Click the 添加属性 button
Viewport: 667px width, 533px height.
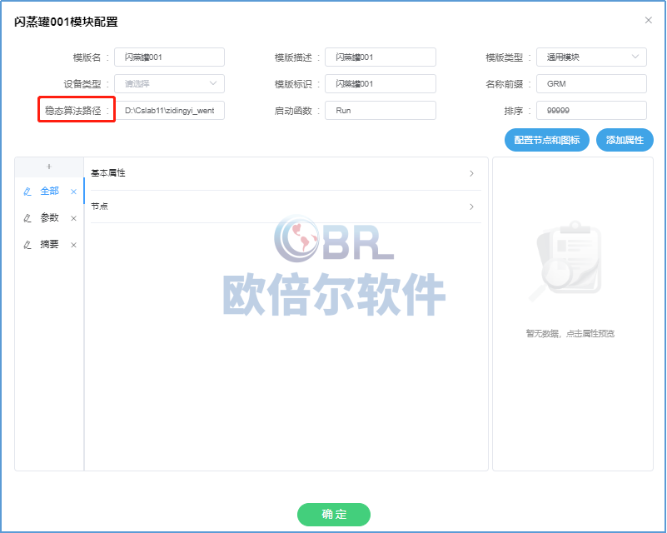pyautogui.click(x=625, y=140)
